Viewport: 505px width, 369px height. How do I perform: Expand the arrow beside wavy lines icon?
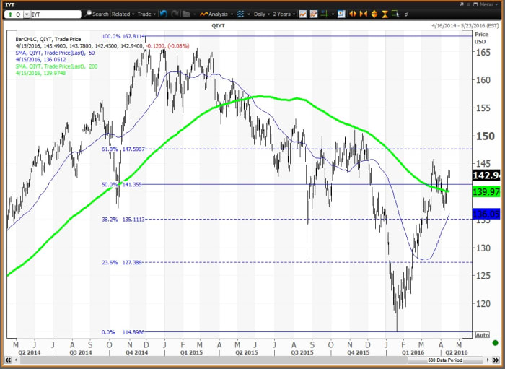249,14
